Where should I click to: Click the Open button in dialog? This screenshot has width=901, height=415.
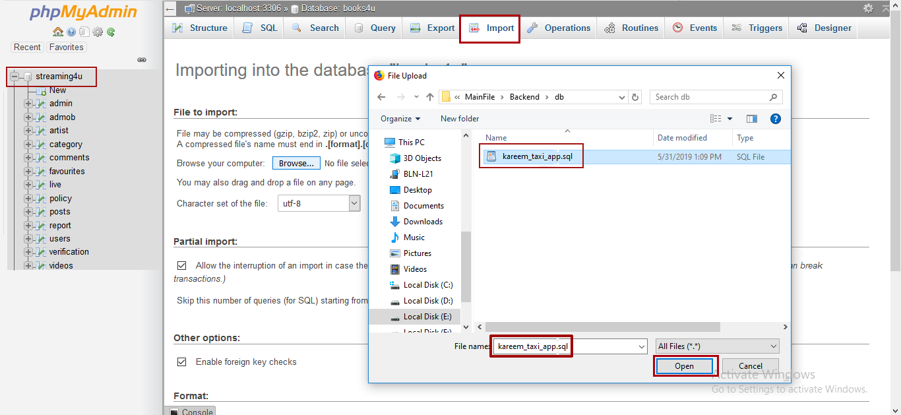[x=684, y=366]
